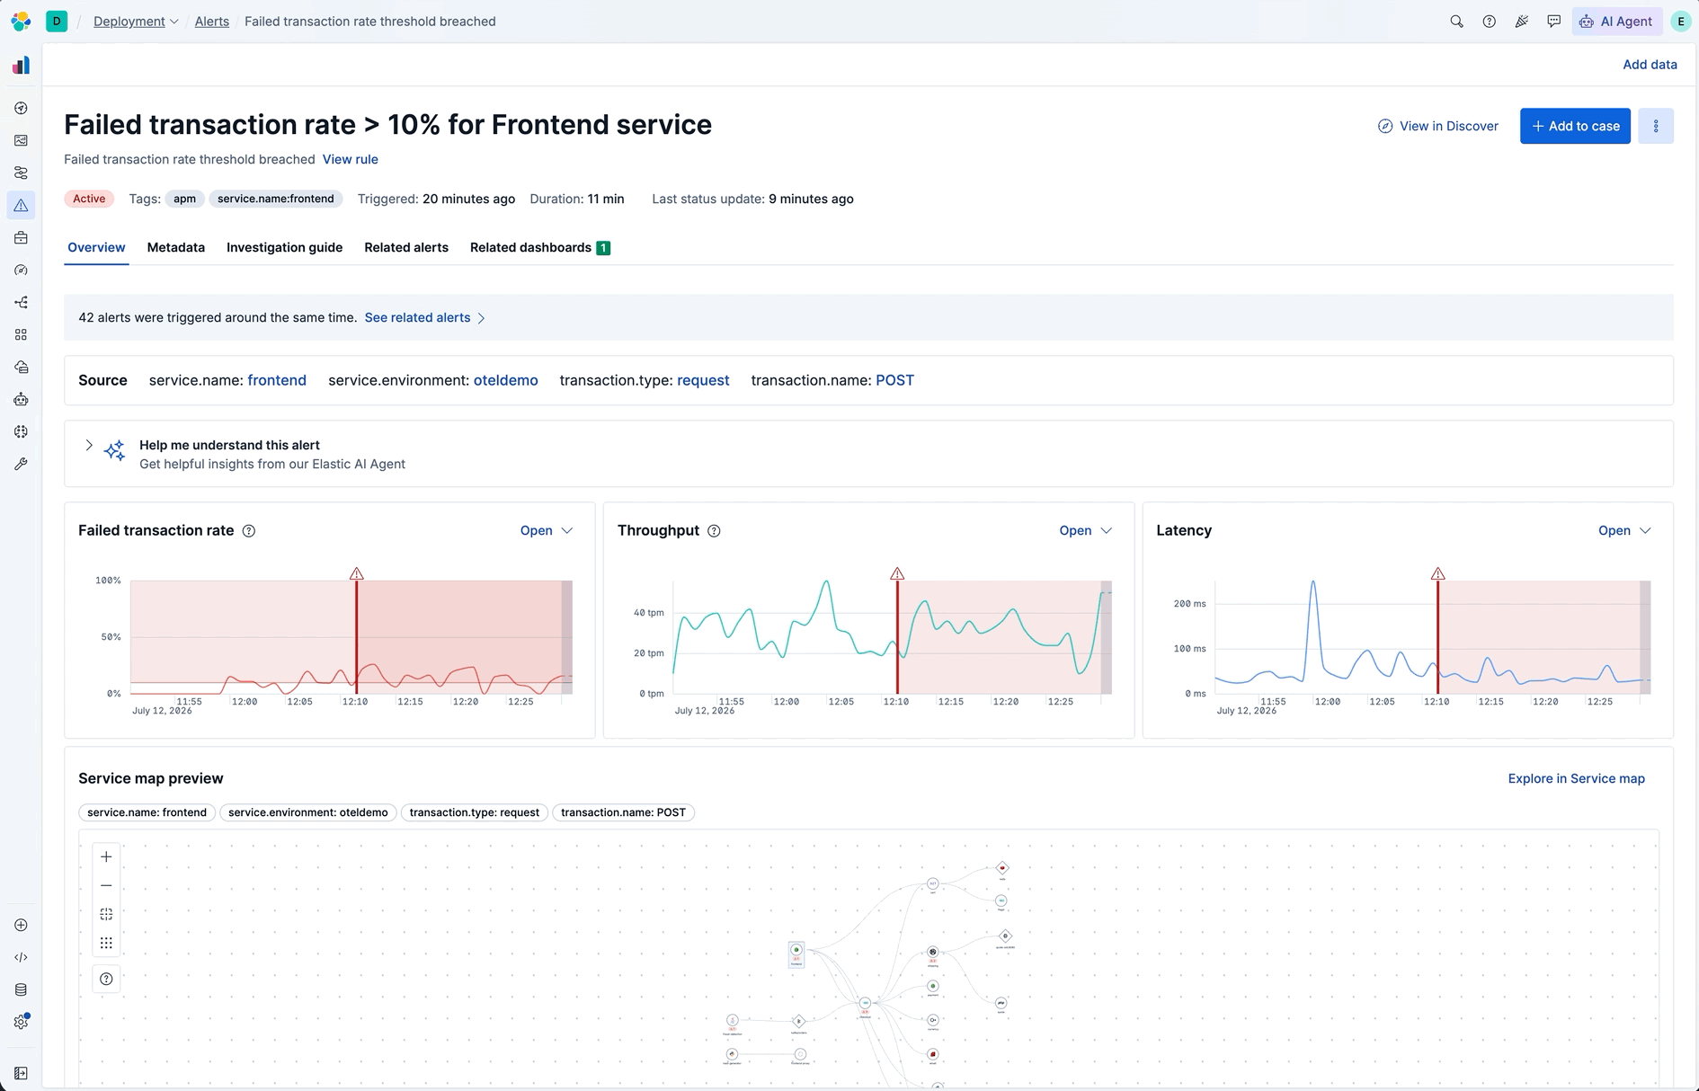
Task: Open Developer tools code-brackets icon
Action: pos(21,957)
